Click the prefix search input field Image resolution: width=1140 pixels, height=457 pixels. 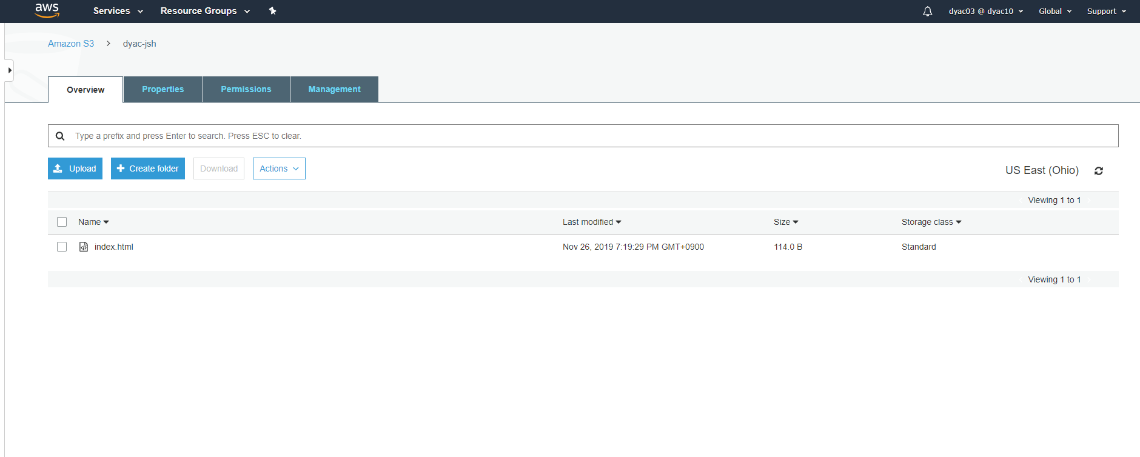click(x=583, y=136)
